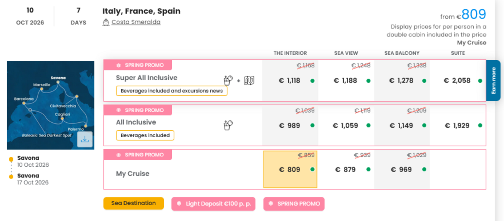Click the bottom SPRING PROMO badge
The image size is (504, 221).
294,204
